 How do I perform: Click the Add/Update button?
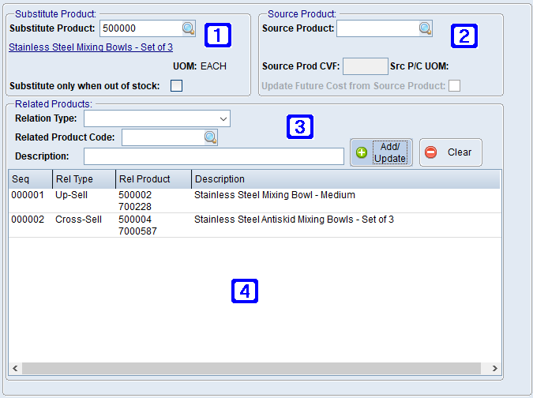pos(381,152)
